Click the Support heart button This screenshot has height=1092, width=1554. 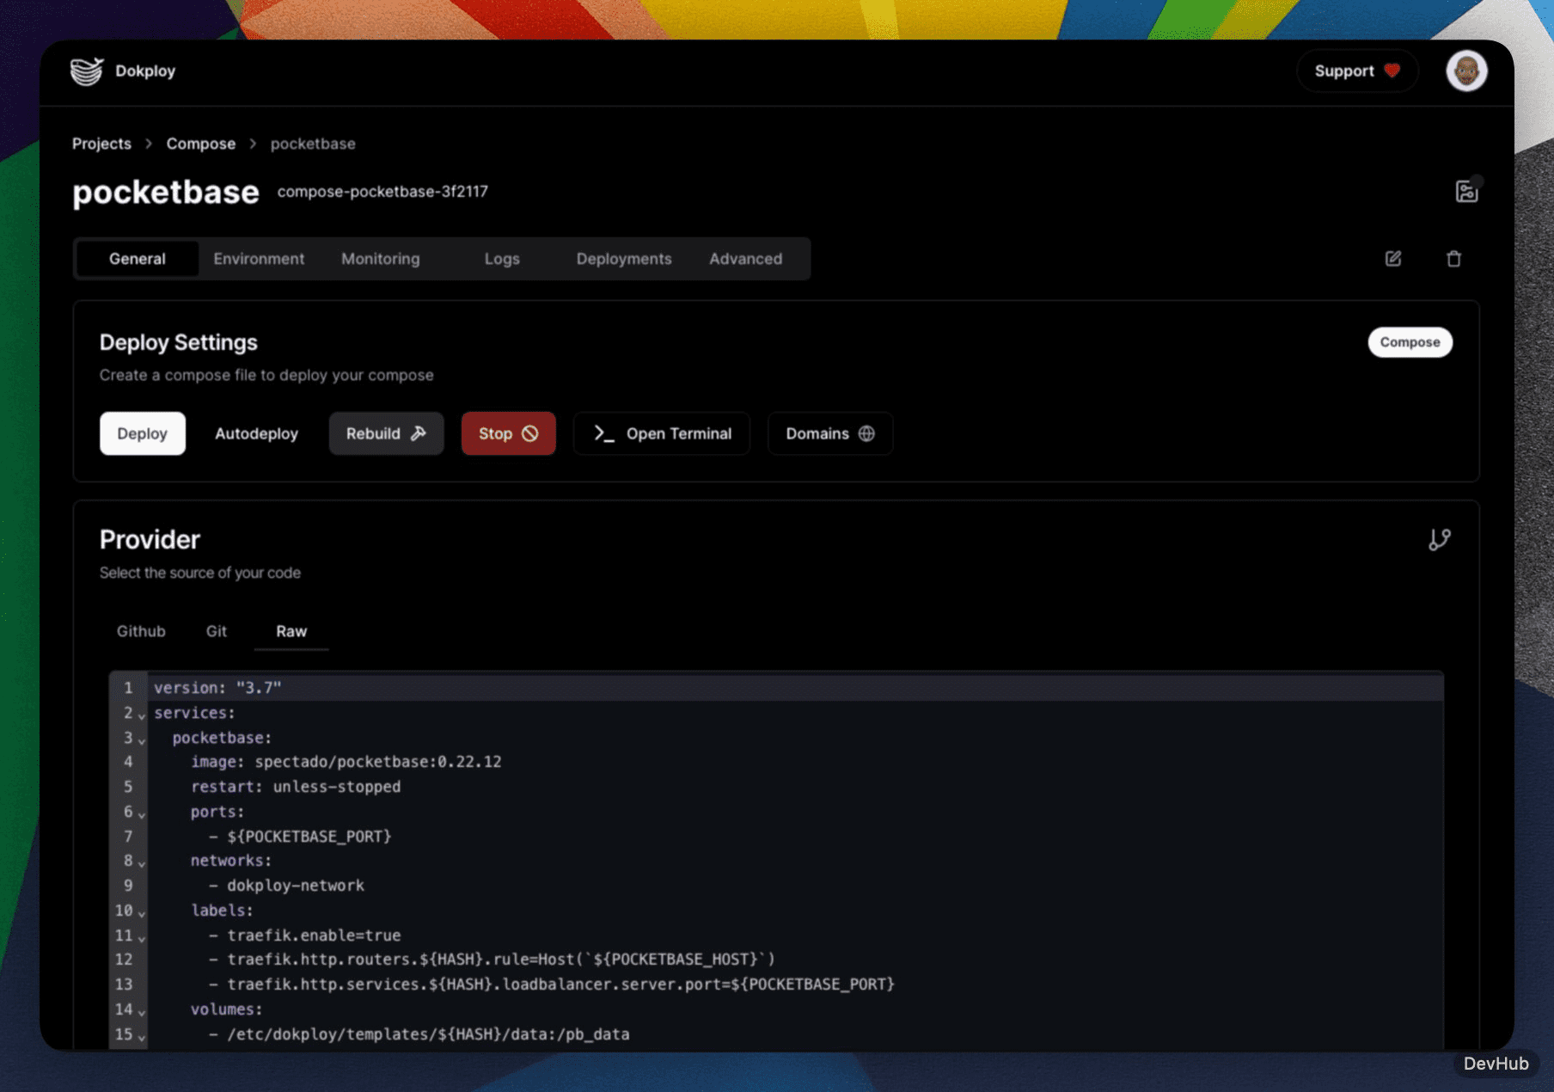[x=1357, y=71]
